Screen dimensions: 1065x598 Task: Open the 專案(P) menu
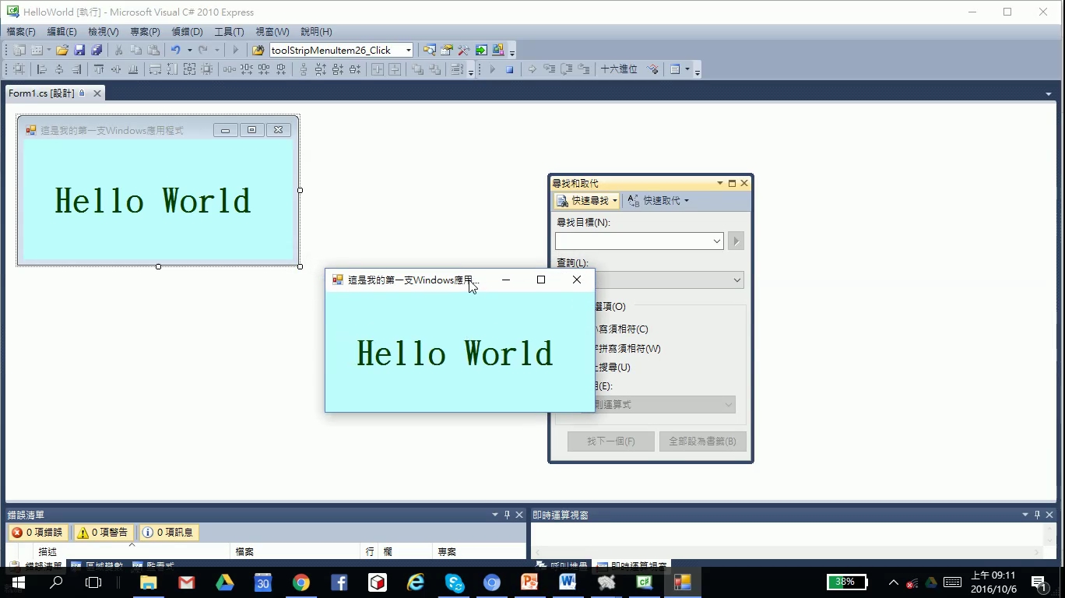click(145, 32)
